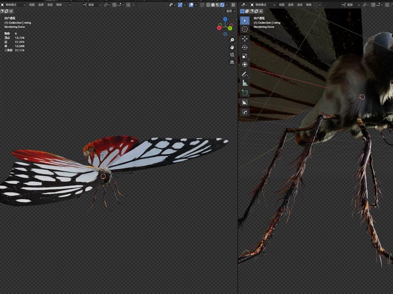Click the 选择 menu in right viewport
Viewport: 393px width, 294px height.
tap(291, 5)
